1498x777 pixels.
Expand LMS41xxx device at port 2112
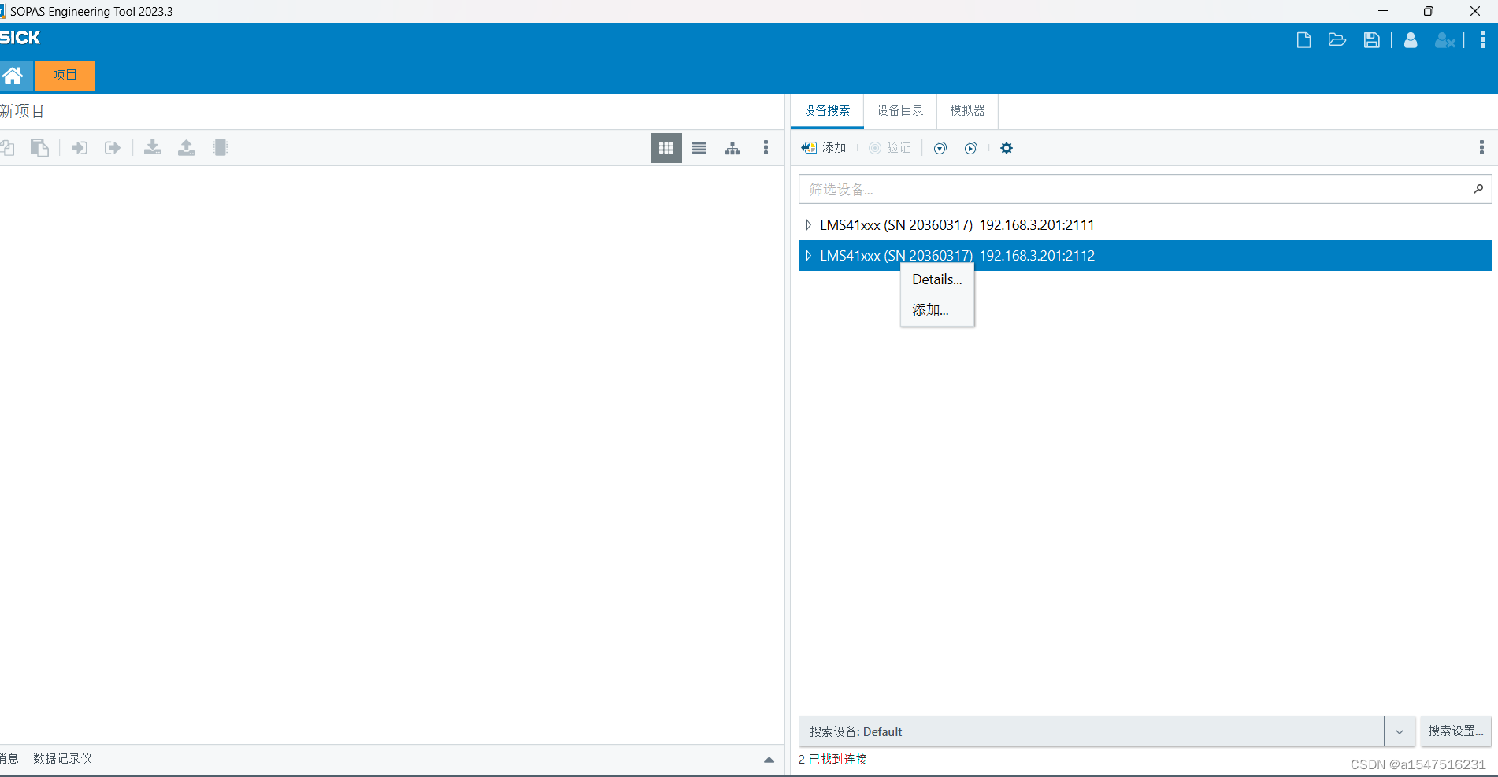[809, 256]
